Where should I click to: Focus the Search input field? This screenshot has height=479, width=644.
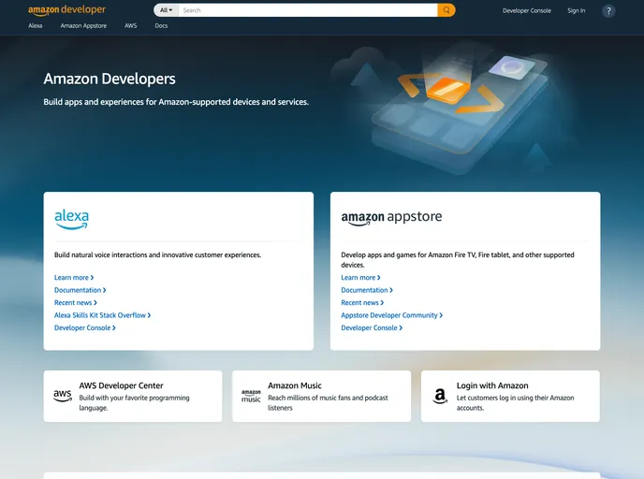pos(308,10)
